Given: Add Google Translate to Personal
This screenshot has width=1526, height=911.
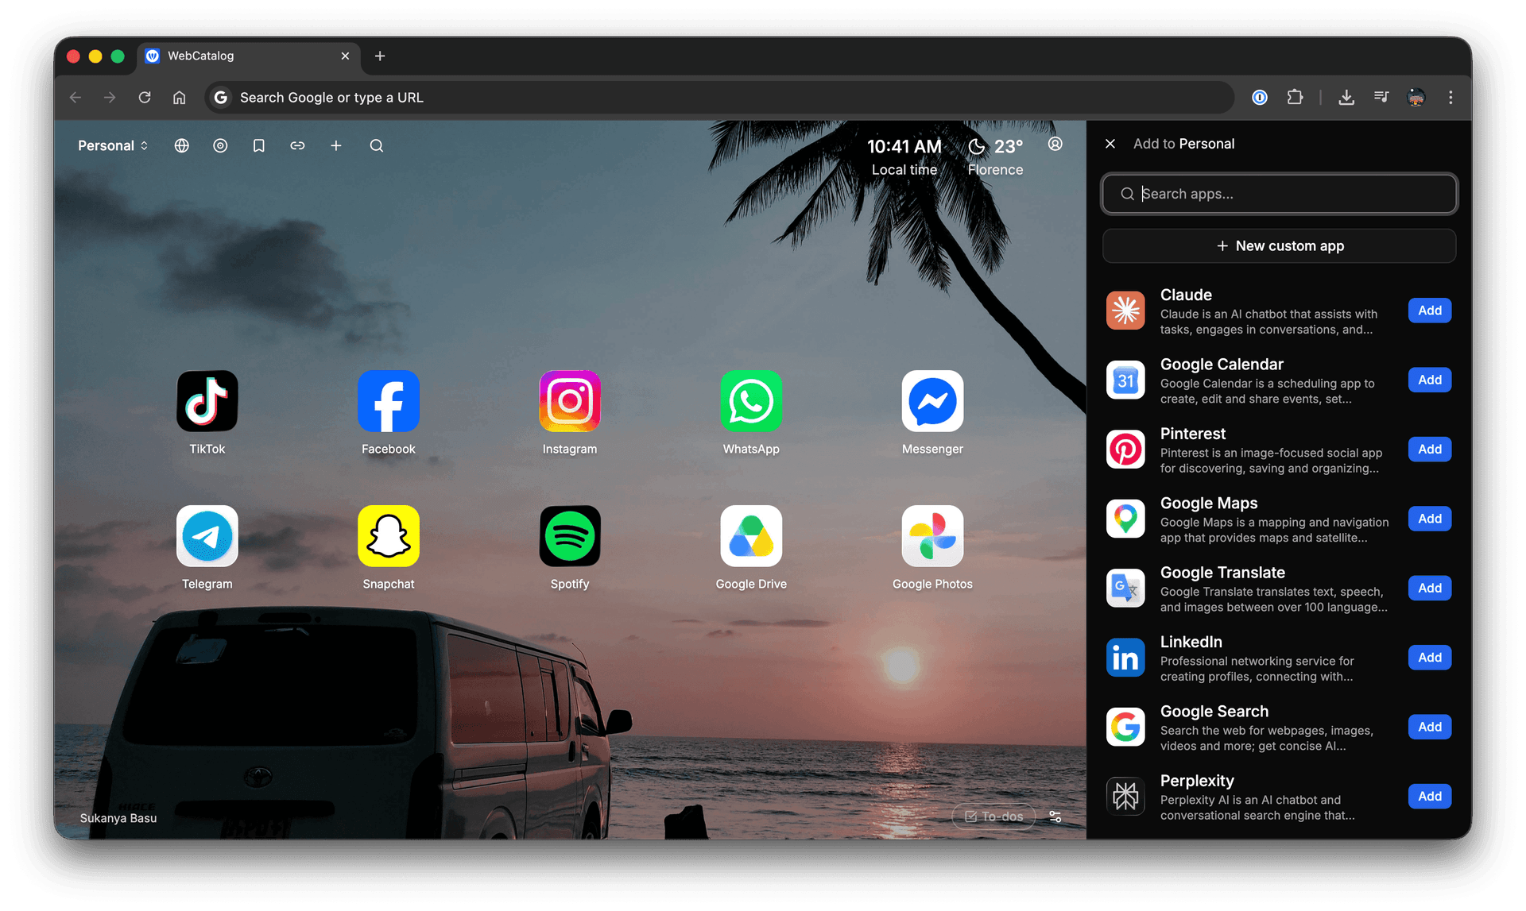Looking at the screenshot, I should (1429, 588).
